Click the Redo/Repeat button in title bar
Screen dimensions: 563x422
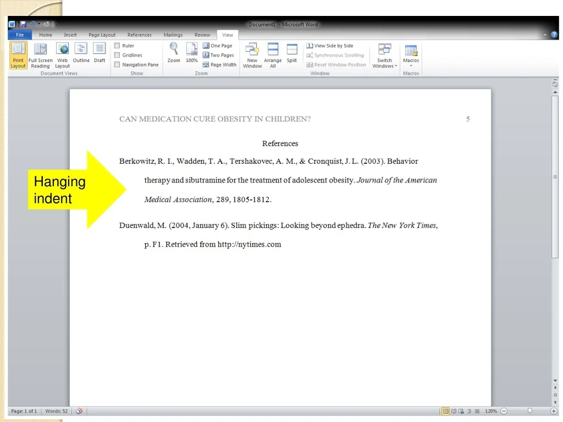[x=46, y=24]
